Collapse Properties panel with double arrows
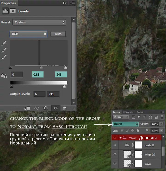 pos(64,3)
